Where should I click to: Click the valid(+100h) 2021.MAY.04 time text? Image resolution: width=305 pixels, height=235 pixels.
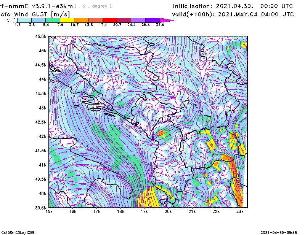pos(233,14)
